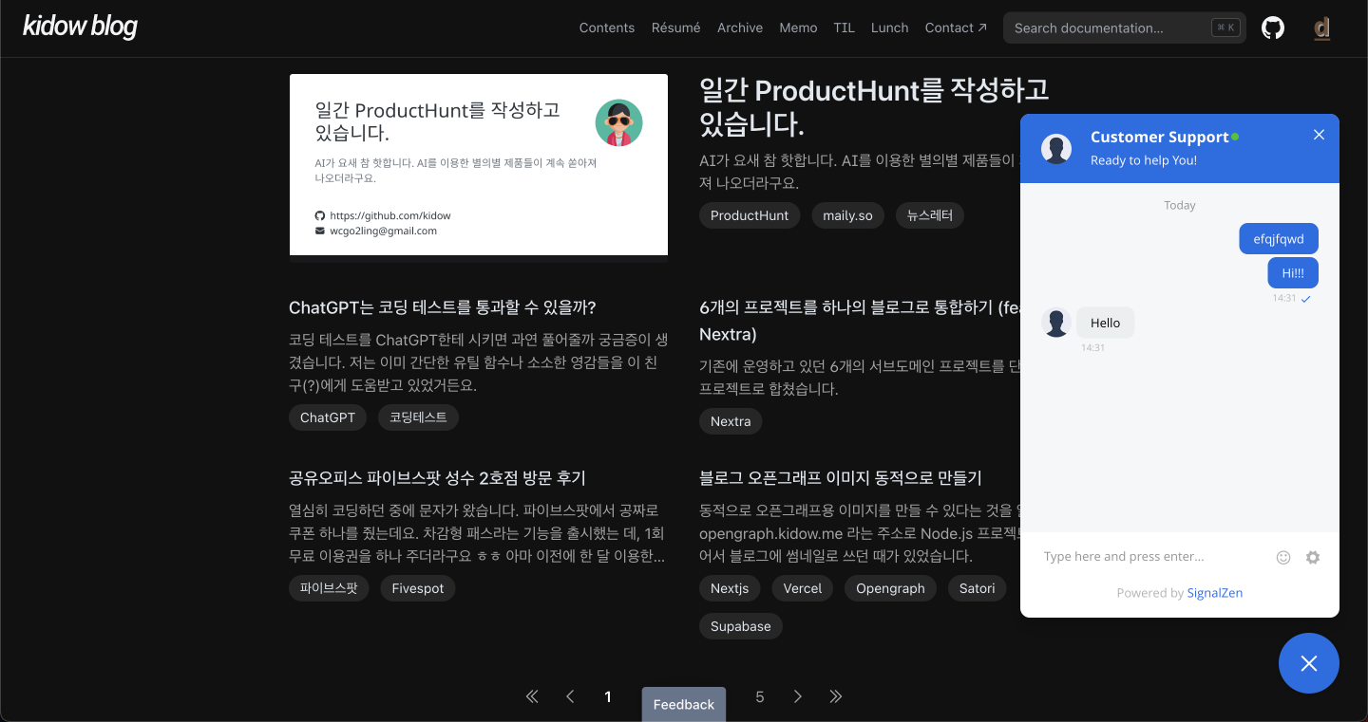This screenshot has width=1368, height=722.
Task: Click the 'Hello' reply bubble
Action: [1106, 323]
